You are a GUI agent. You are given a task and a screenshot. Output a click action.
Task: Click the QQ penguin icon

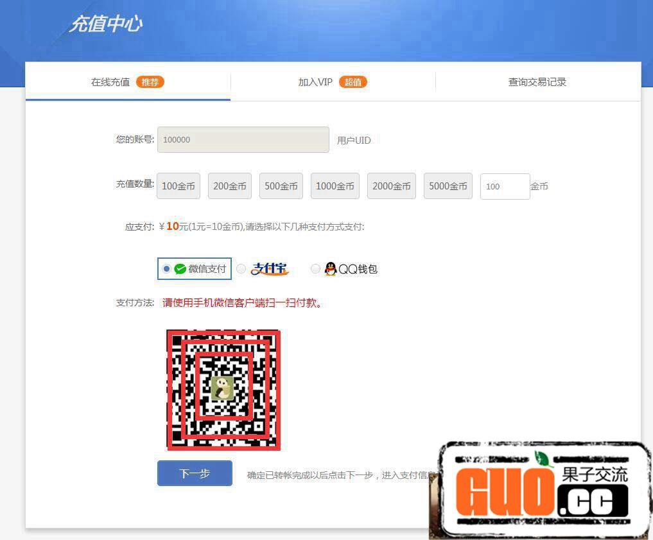pyautogui.click(x=331, y=269)
